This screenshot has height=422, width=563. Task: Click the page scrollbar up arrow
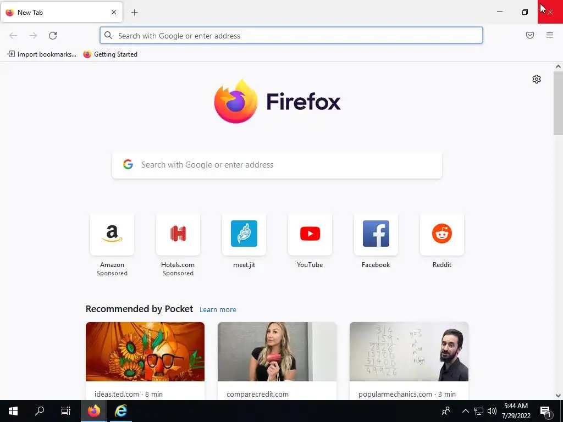click(558, 66)
